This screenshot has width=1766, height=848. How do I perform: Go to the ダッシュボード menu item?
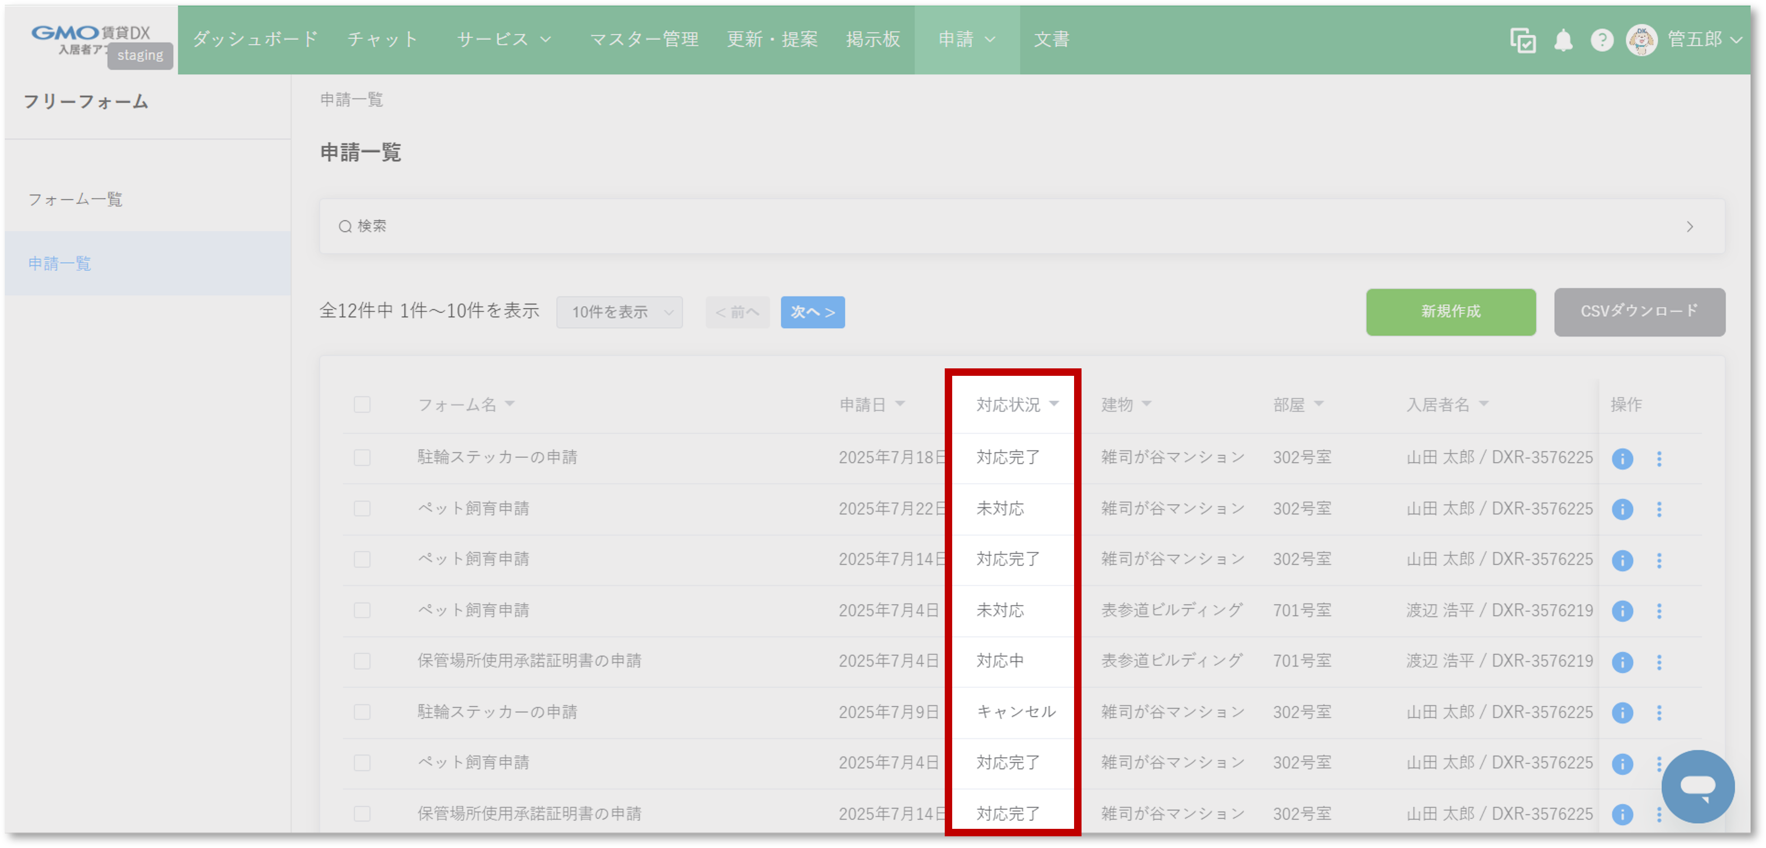click(254, 39)
